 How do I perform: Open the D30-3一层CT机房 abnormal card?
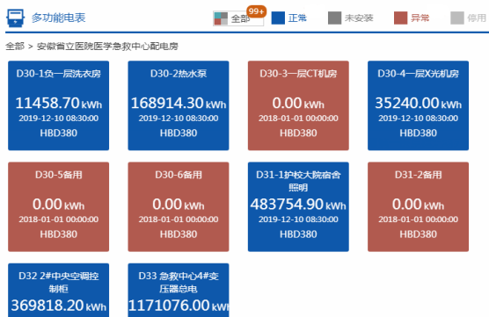[x=298, y=105]
